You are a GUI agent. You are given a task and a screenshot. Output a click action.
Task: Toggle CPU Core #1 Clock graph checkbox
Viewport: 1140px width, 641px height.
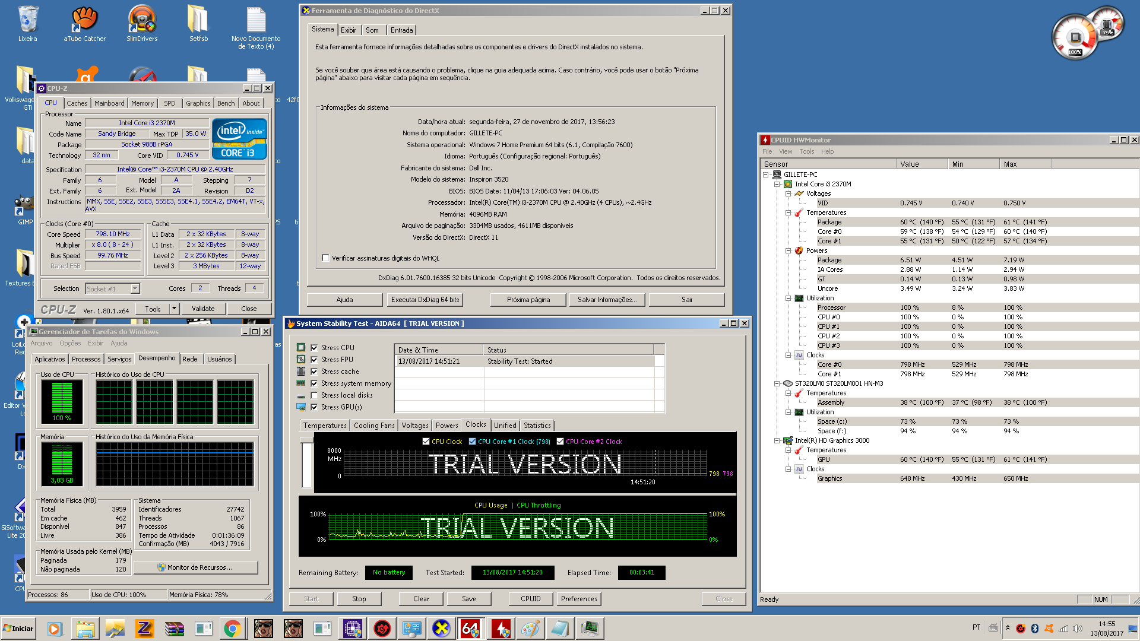point(472,442)
